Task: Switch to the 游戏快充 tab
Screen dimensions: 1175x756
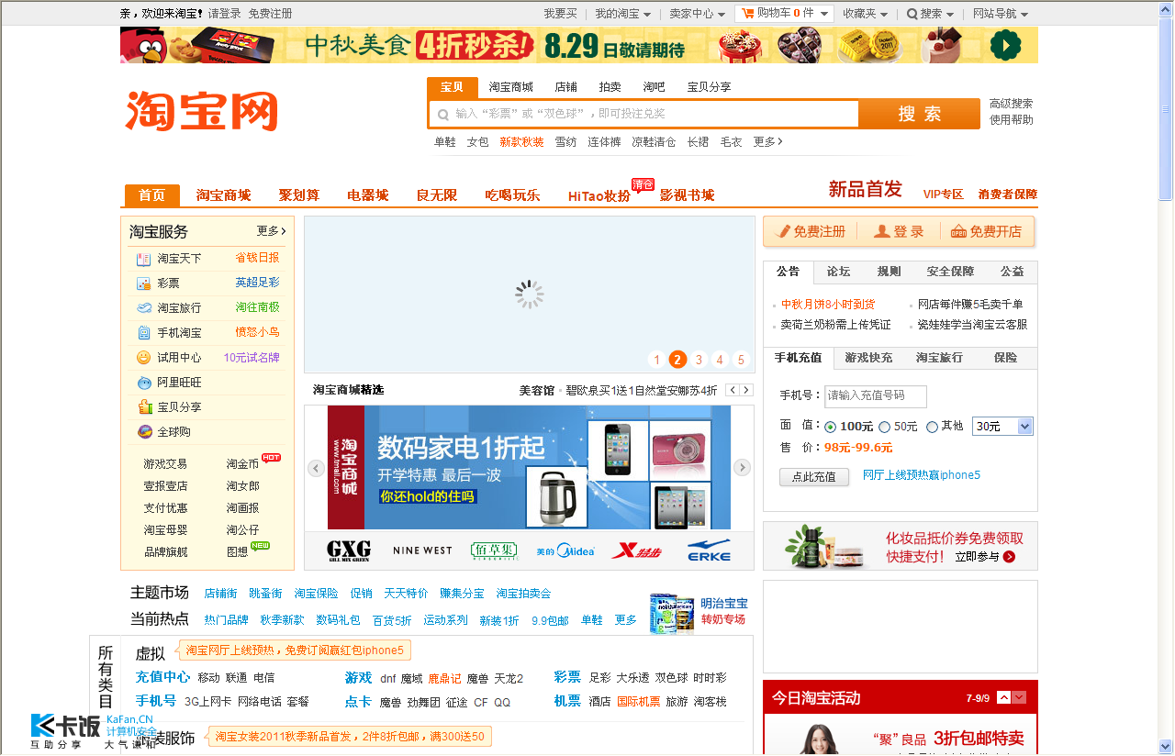Action: (868, 358)
